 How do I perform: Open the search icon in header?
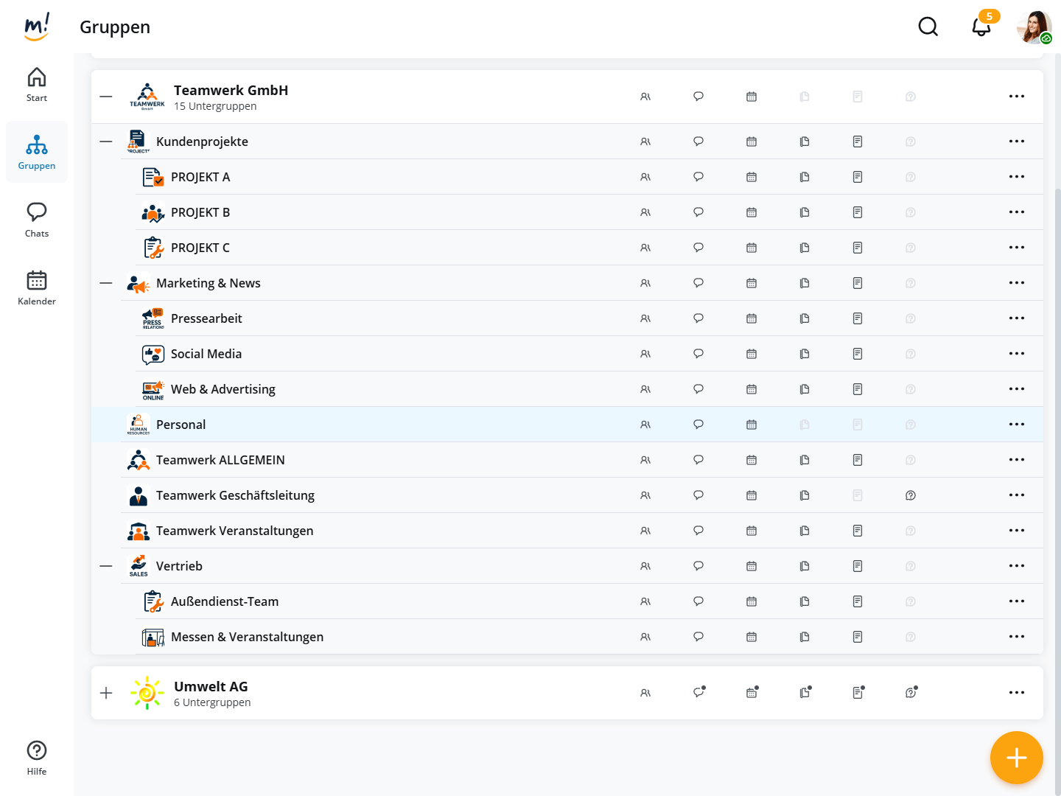pos(928,27)
